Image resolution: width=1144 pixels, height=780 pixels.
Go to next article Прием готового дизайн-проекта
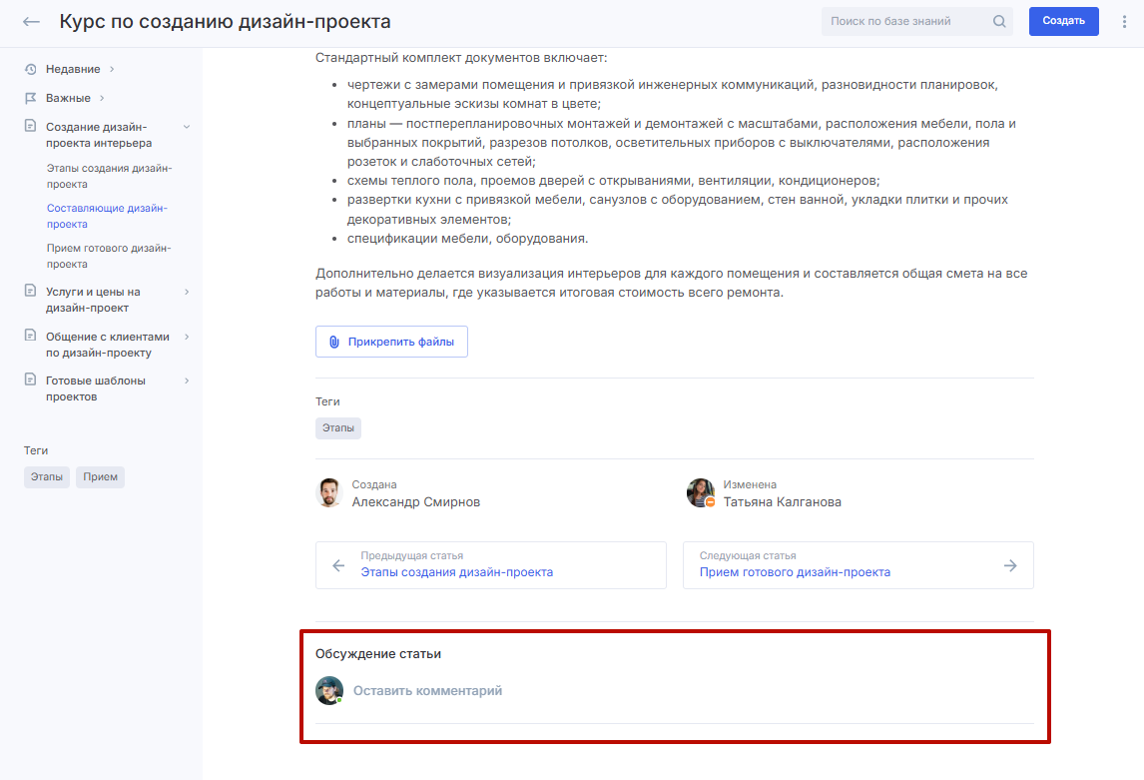coord(795,572)
